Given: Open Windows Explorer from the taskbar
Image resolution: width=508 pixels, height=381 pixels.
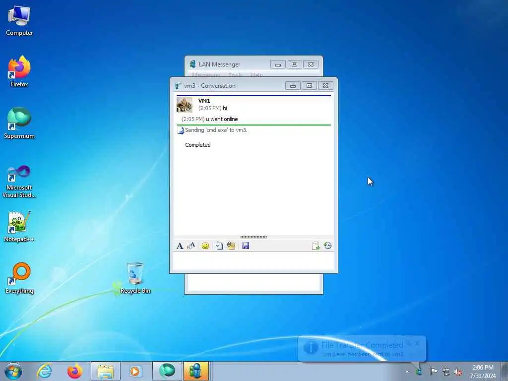Looking at the screenshot, I should [106, 371].
